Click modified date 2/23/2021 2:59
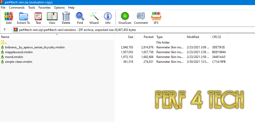Screen dimensions: 255x122 click(198, 57)
